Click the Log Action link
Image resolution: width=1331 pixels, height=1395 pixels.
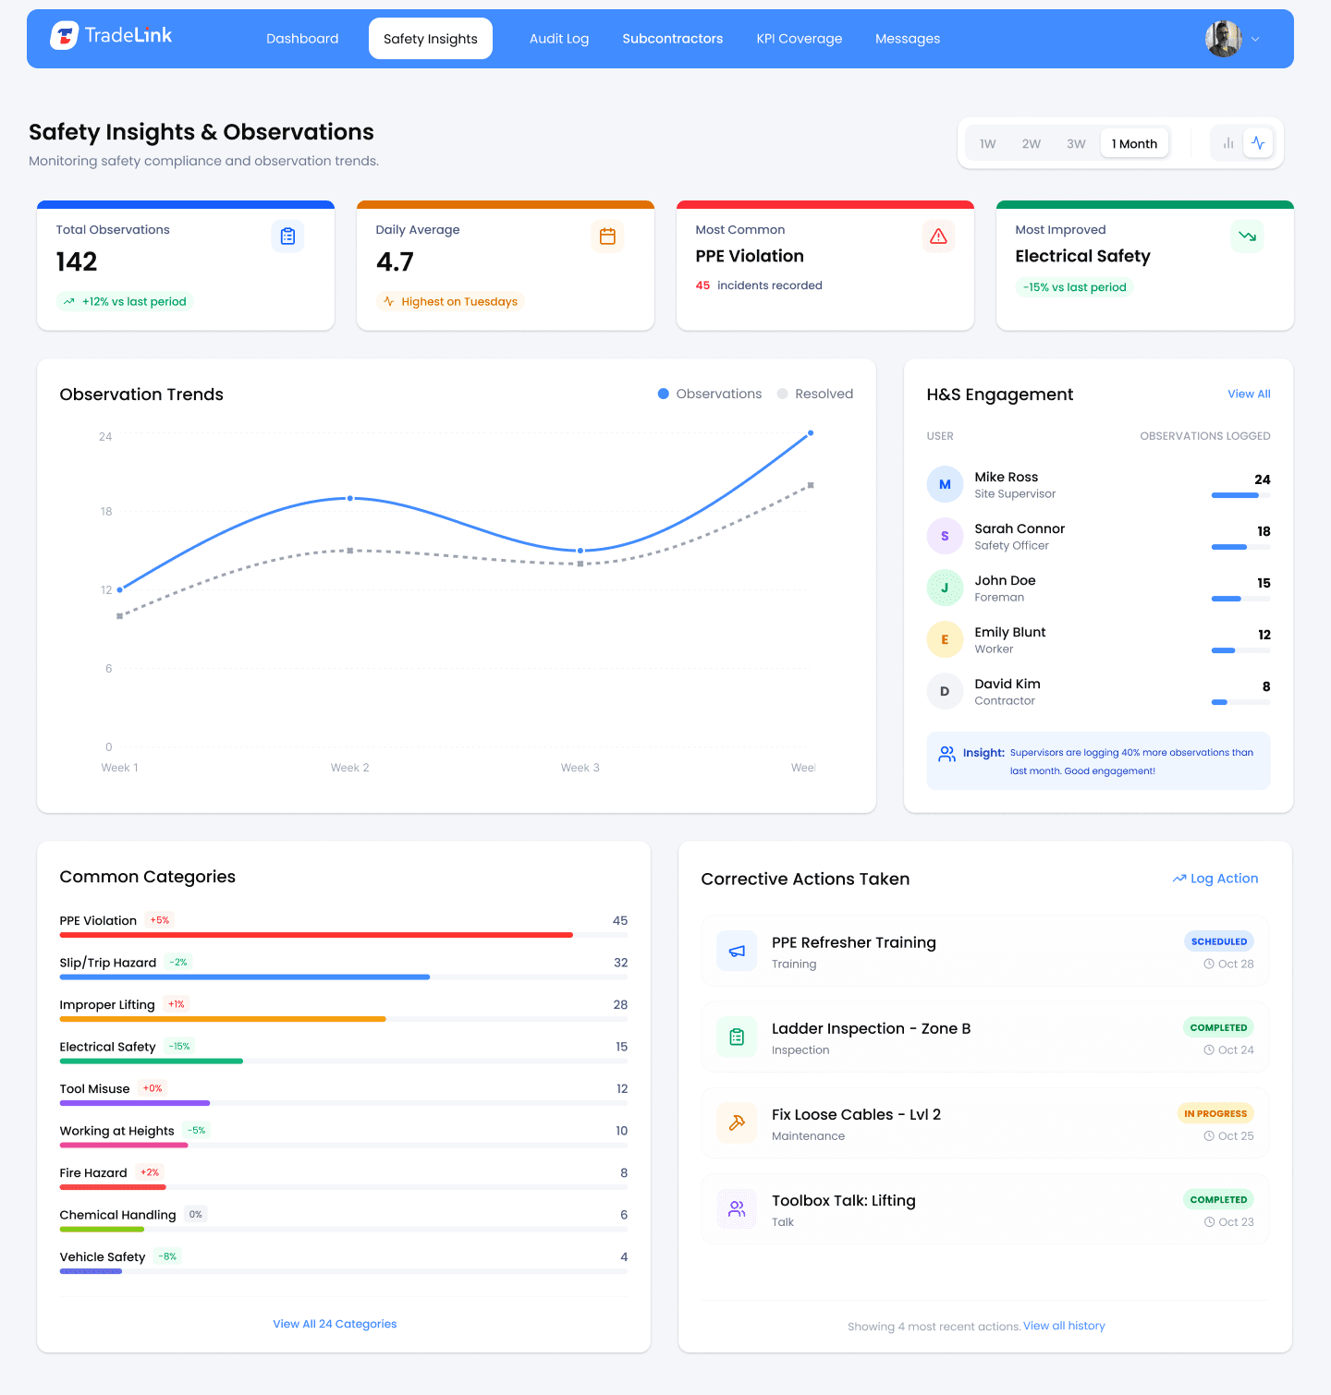1215,879
